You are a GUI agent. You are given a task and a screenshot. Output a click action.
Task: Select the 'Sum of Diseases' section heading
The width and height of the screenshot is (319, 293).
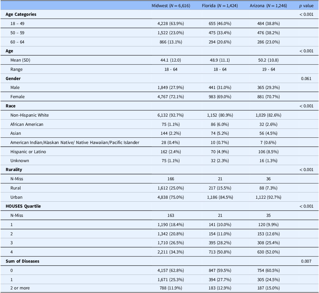22,261
